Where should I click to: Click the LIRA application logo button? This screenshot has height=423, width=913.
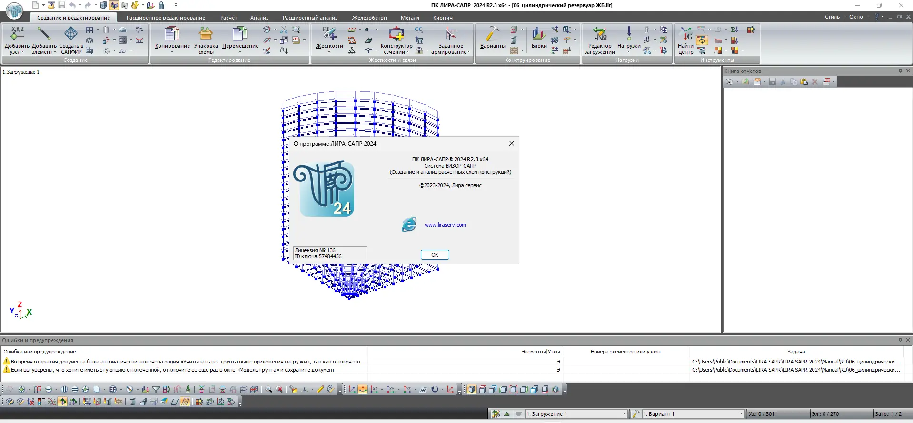(x=15, y=10)
